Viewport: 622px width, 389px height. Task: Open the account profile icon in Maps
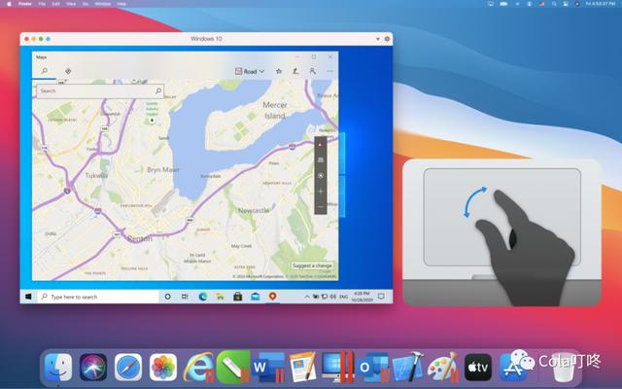click(313, 71)
